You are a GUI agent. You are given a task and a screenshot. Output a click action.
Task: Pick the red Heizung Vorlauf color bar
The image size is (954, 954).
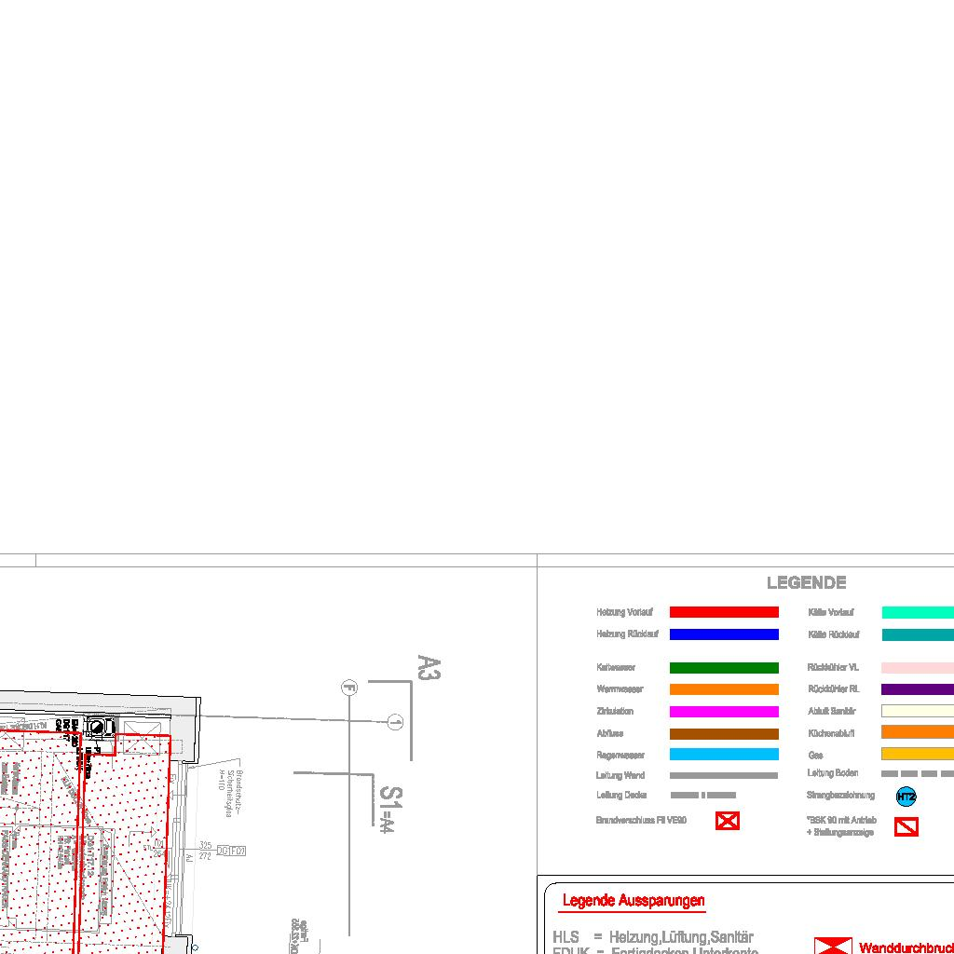coord(724,612)
